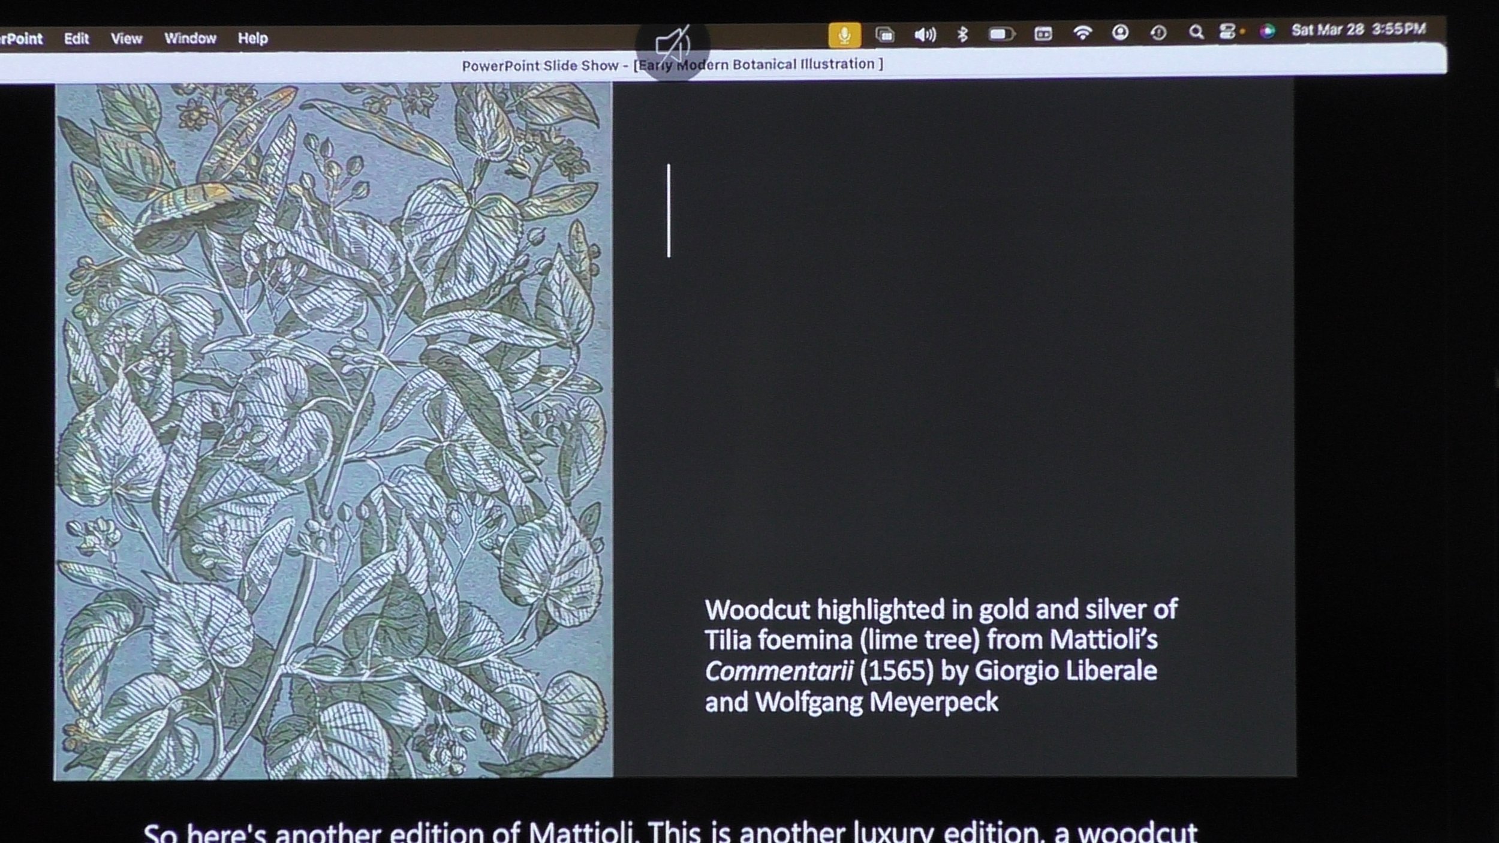Open Spotlight search magnifier icon
Image resolution: width=1499 pixels, height=843 pixels.
1196,32
